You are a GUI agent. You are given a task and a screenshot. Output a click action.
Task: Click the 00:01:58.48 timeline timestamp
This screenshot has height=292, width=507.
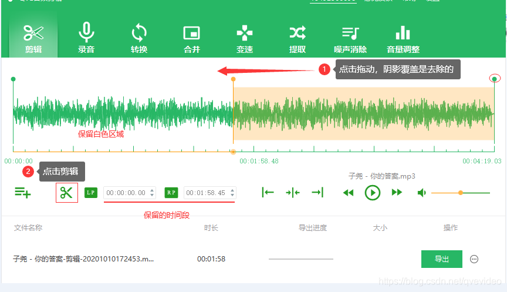259,161
